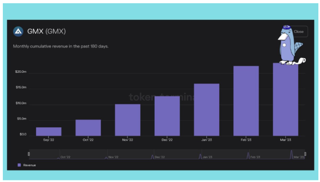Click the Mar '23 x-axis label

coord(286,140)
